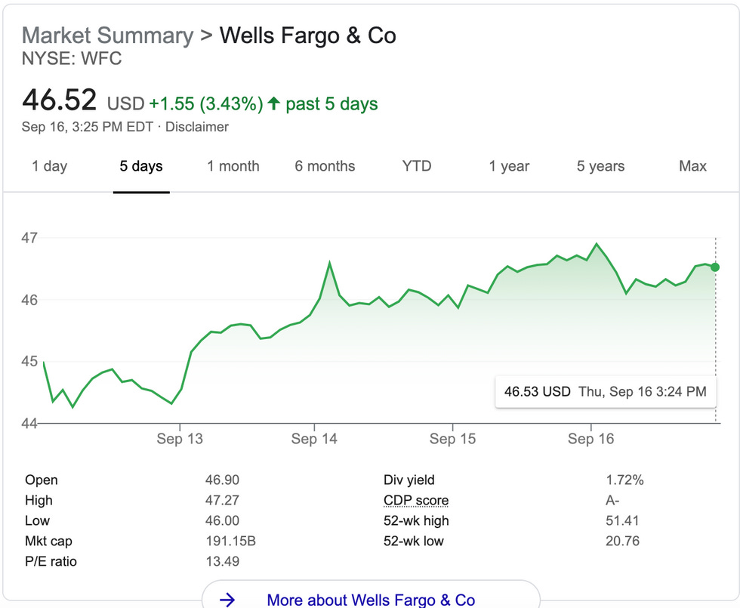Image resolution: width=740 pixels, height=608 pixels.
Task: Select the 5 days tab
Action: 141,166
